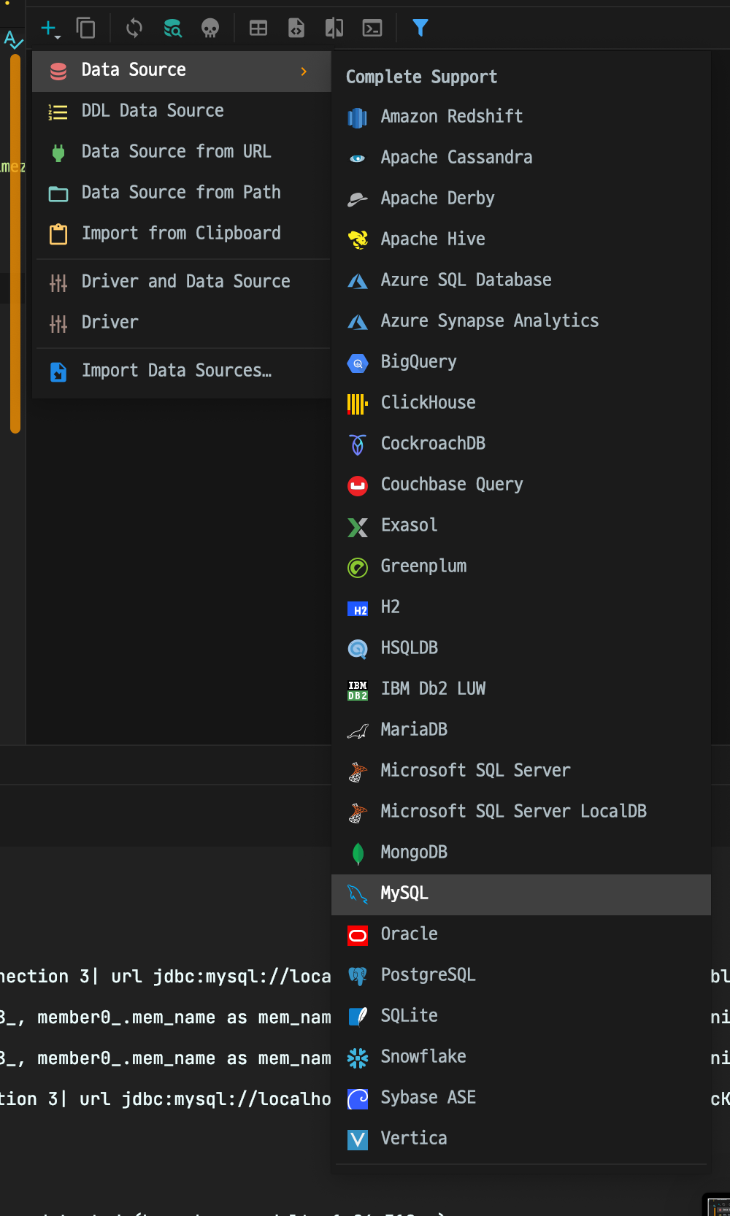
Task: Choose Microsoft SQL Server
Action: (521, 771)
